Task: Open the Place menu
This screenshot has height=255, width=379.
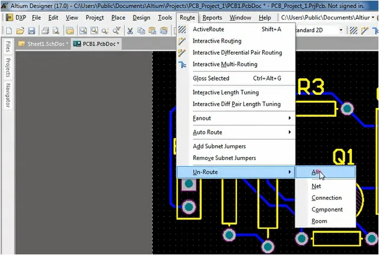Action: pos(118,18)
